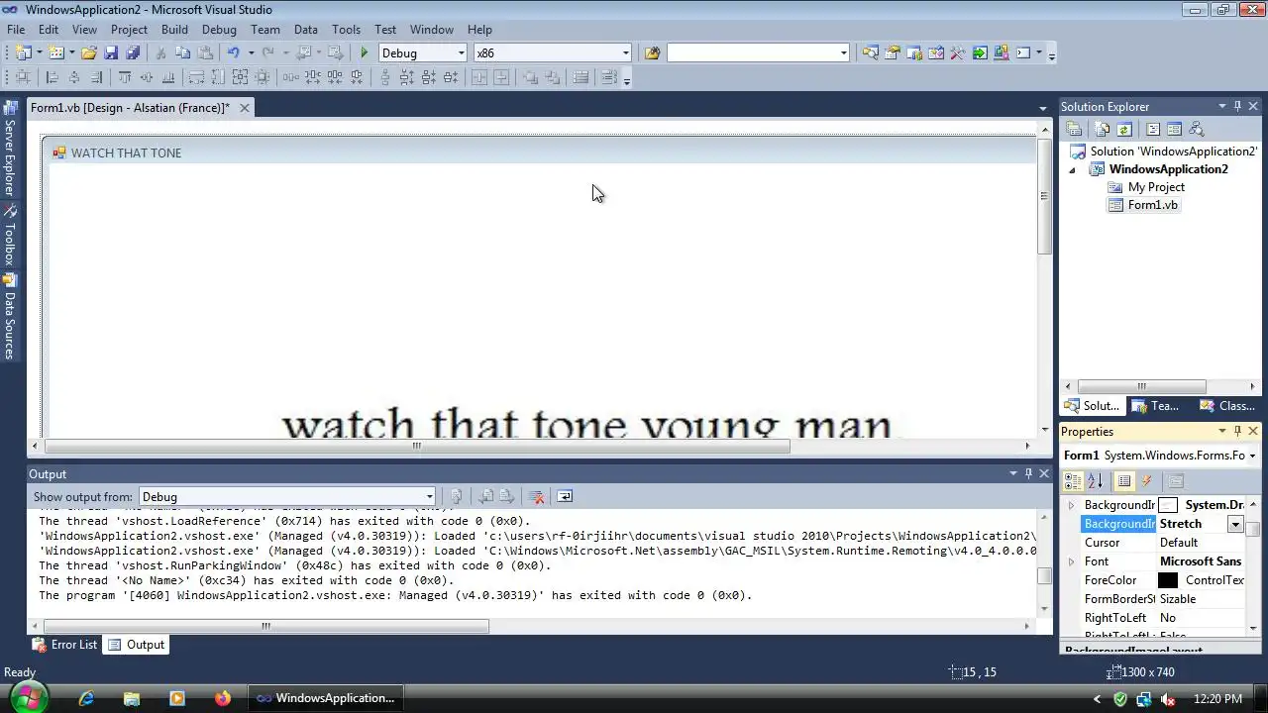This screenshot has width=1268, height=713.
Task: Click the New Project toolbar icon
Action: point(23,52)
